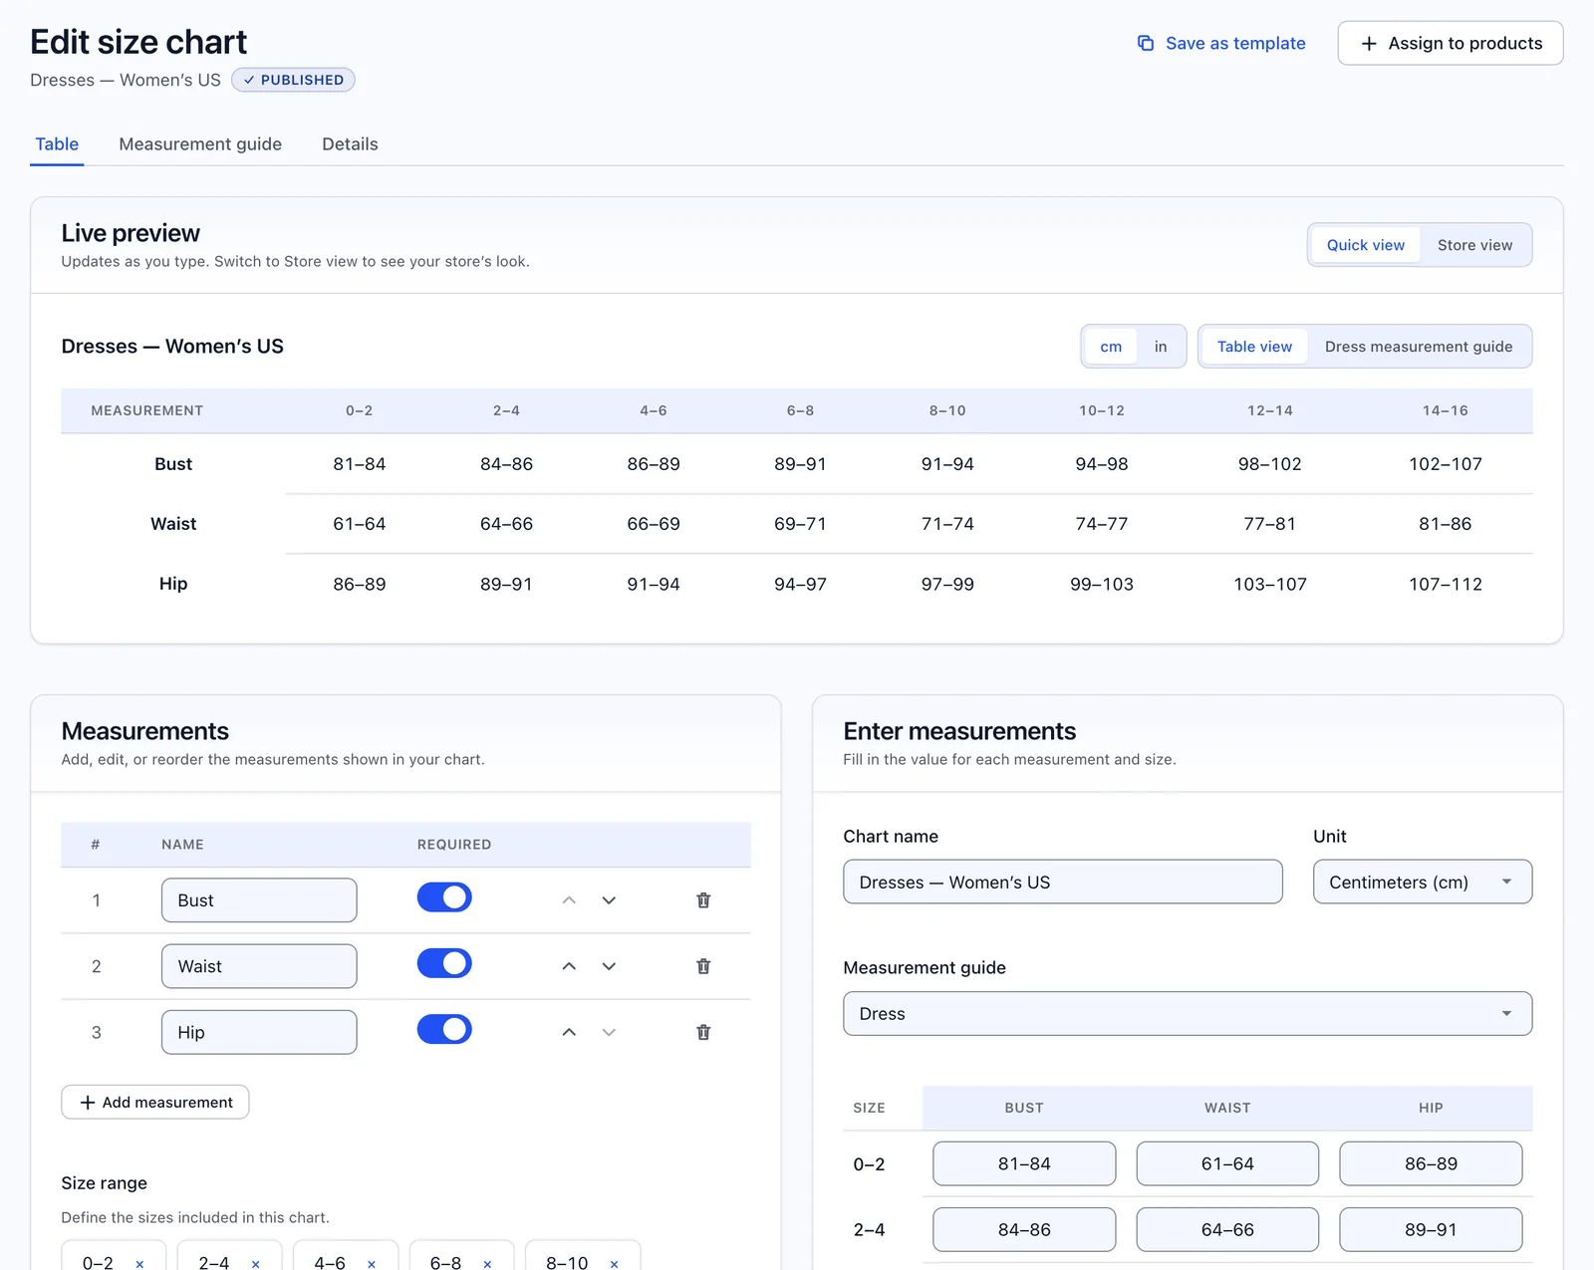This screenshot has width=1594, height=1270.
Task: Click the Published status badge
Action: 293,80
